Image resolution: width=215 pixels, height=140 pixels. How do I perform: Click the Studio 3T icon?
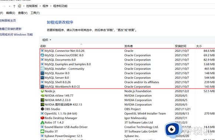point(42,132)
